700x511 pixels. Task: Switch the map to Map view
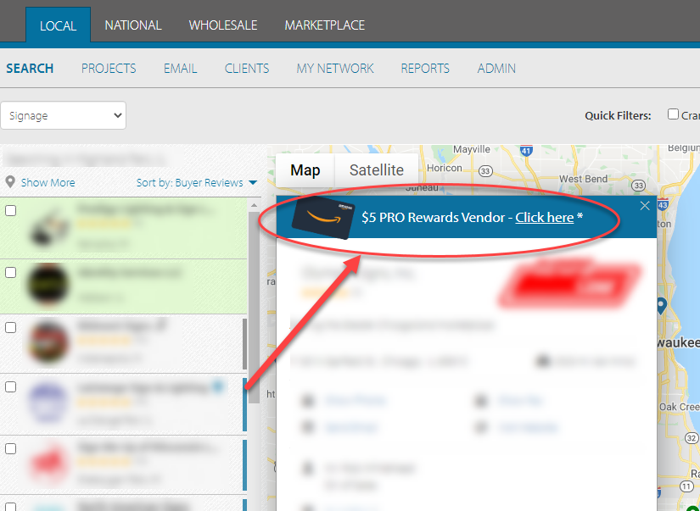click(x=305, y=169)
